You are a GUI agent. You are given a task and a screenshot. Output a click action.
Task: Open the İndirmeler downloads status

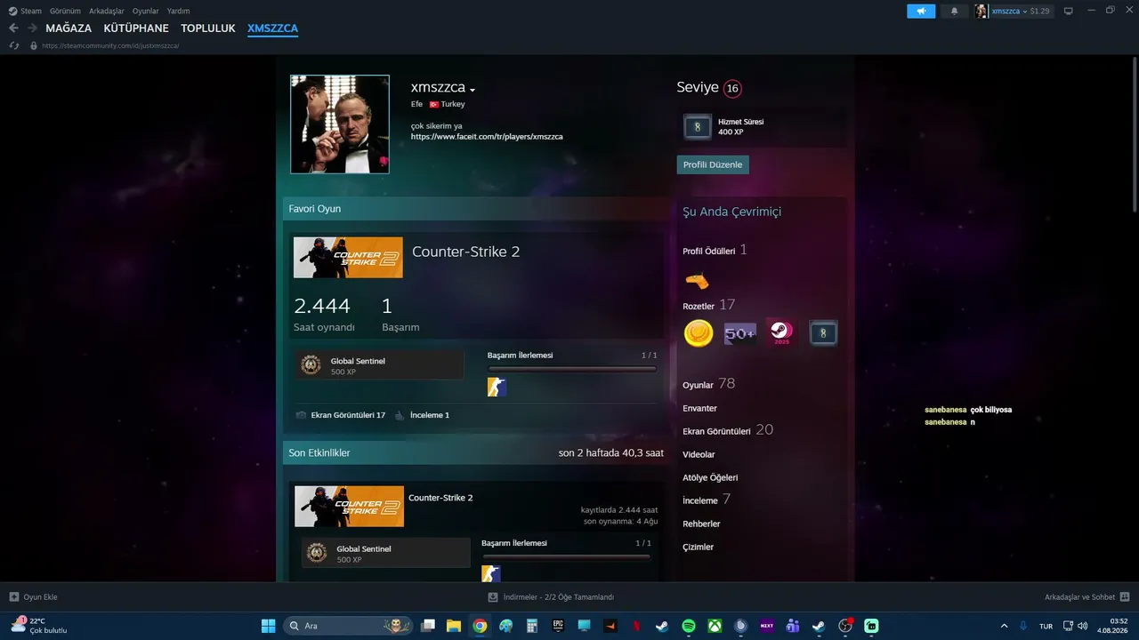click(551, 597)
